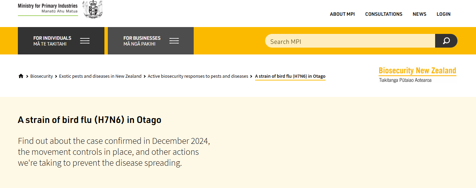Open Exotic pests and diseases breadcrumb link
Image resolution: width=476 pixels, height=188 pixels.
pyautogui.click(x=100, y=76)
